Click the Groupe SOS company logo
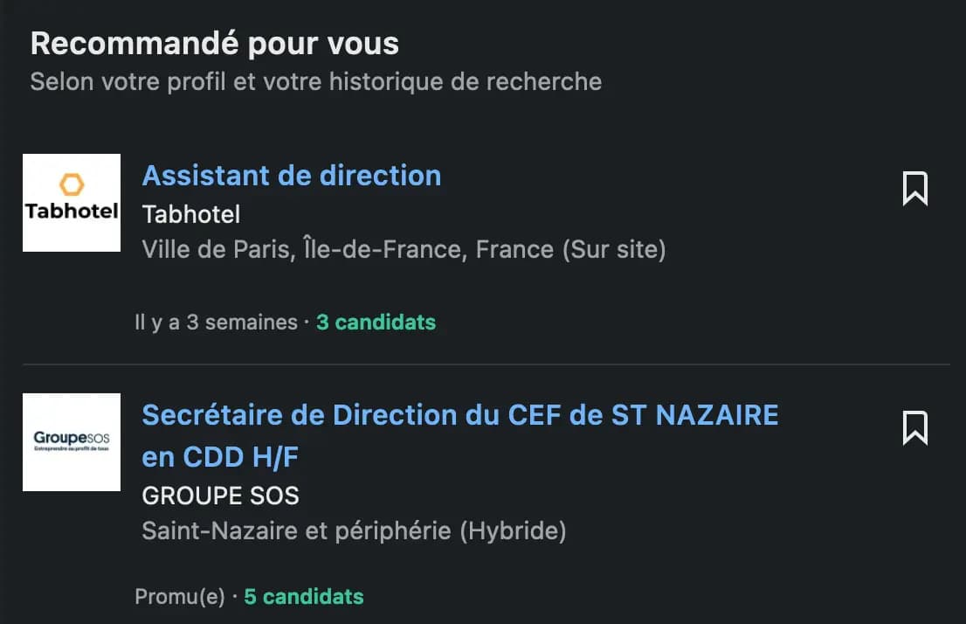This screenshot has width=966, height=624. click(x=71, y=442)
